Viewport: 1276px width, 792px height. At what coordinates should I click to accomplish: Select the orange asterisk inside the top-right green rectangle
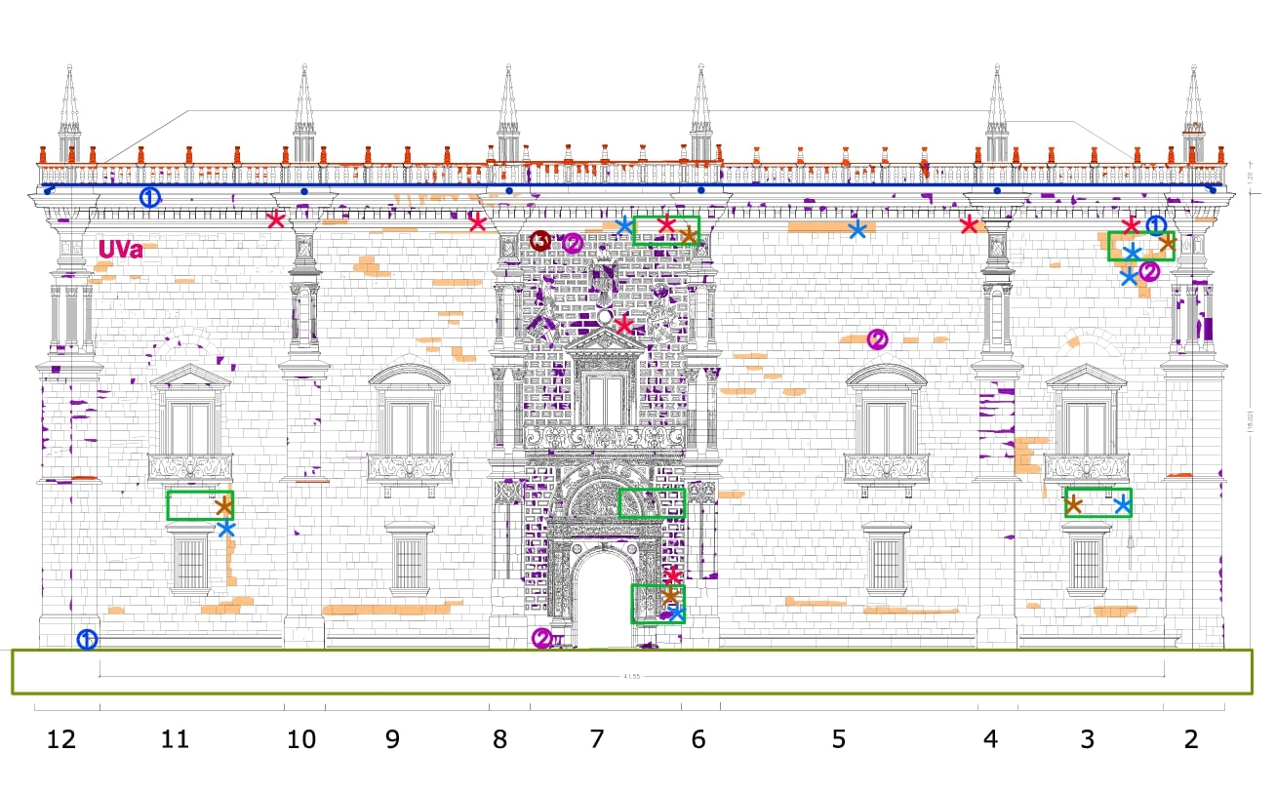(1168, 244)
